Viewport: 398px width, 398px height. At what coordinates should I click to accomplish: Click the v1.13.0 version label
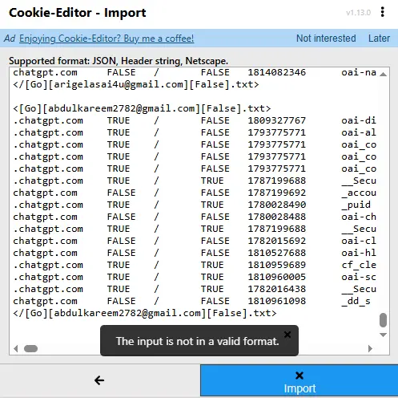pyautogui.click(x=358, y=13)
